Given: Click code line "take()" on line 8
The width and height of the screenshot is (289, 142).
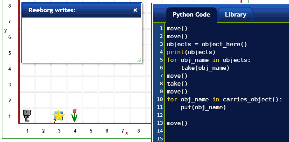Looking at the screenshot, I should click(x=177, y=84).
